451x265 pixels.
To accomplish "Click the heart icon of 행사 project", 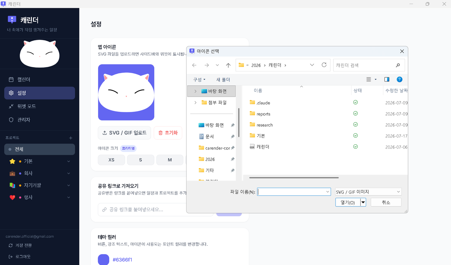I will point(12,197).
